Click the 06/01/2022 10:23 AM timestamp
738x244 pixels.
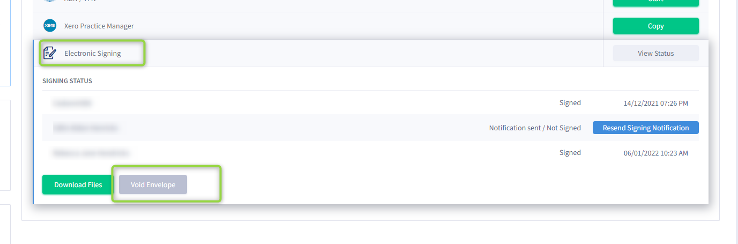pos(655,153)
